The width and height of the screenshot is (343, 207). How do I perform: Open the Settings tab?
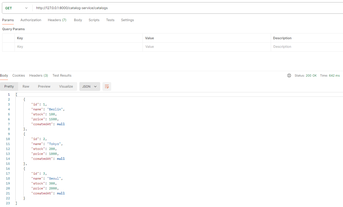click(127, 20)
